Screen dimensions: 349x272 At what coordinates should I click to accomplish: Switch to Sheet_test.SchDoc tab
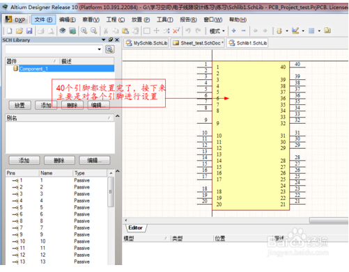click(198, 43)
